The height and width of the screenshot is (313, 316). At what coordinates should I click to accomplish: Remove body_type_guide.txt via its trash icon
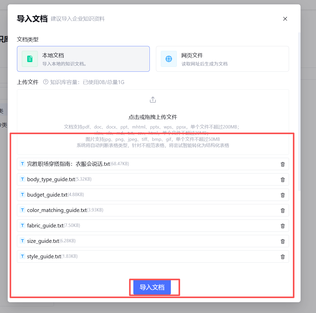(283, 180)
